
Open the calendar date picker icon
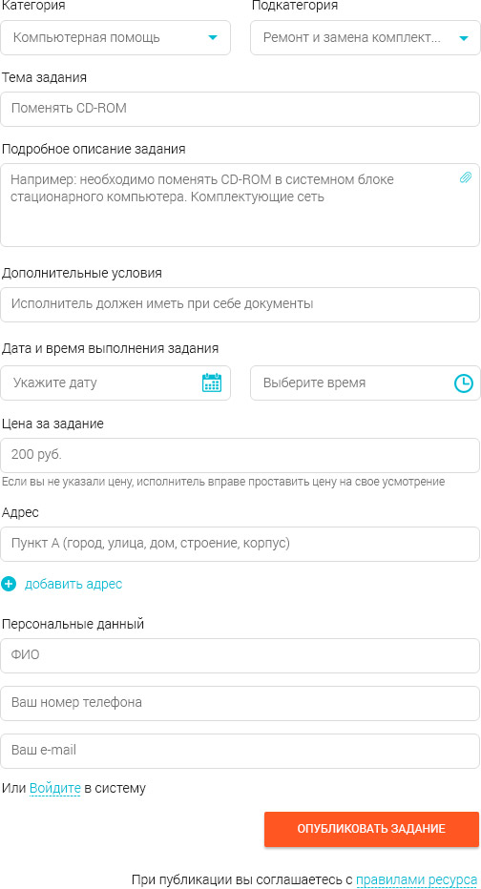pyautogui.click(x=212, y=382)
